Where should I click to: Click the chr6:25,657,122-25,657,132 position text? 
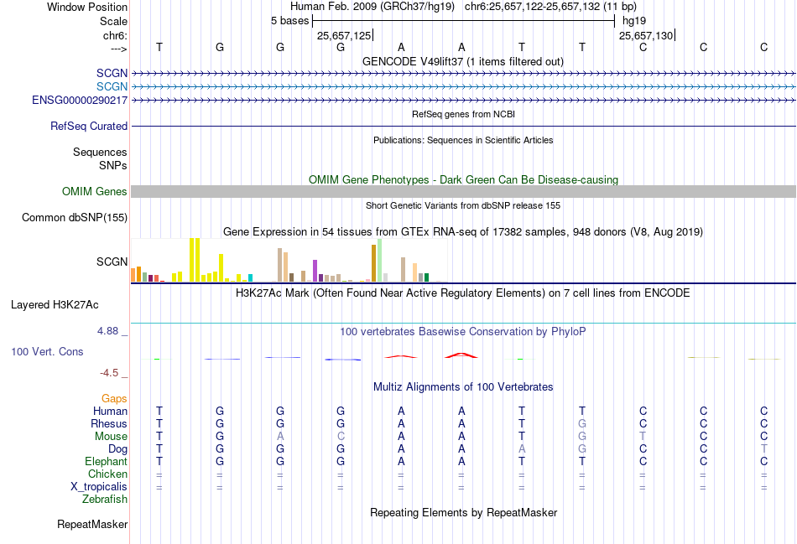(x=550, y=7)
